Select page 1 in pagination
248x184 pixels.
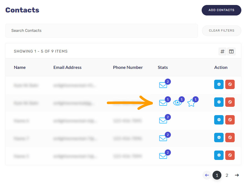pos(217,175)
